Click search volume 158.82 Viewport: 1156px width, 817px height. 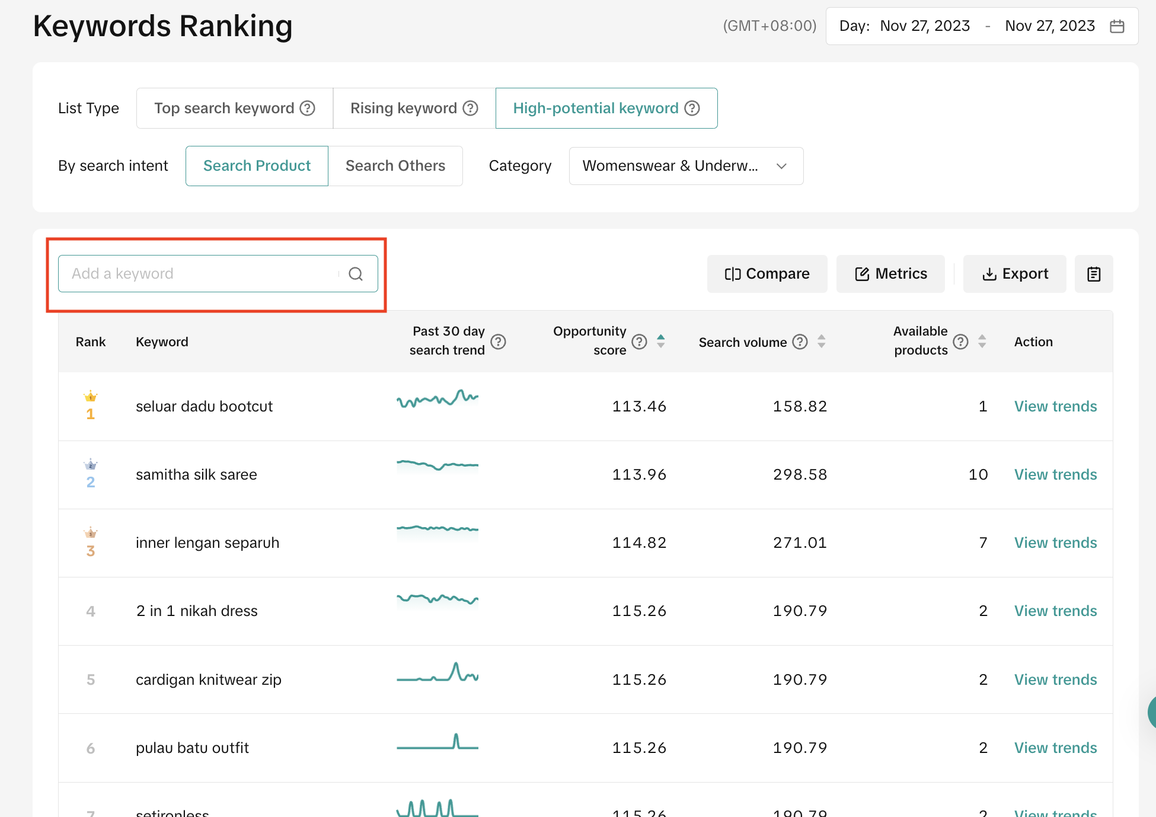(800, 406)
